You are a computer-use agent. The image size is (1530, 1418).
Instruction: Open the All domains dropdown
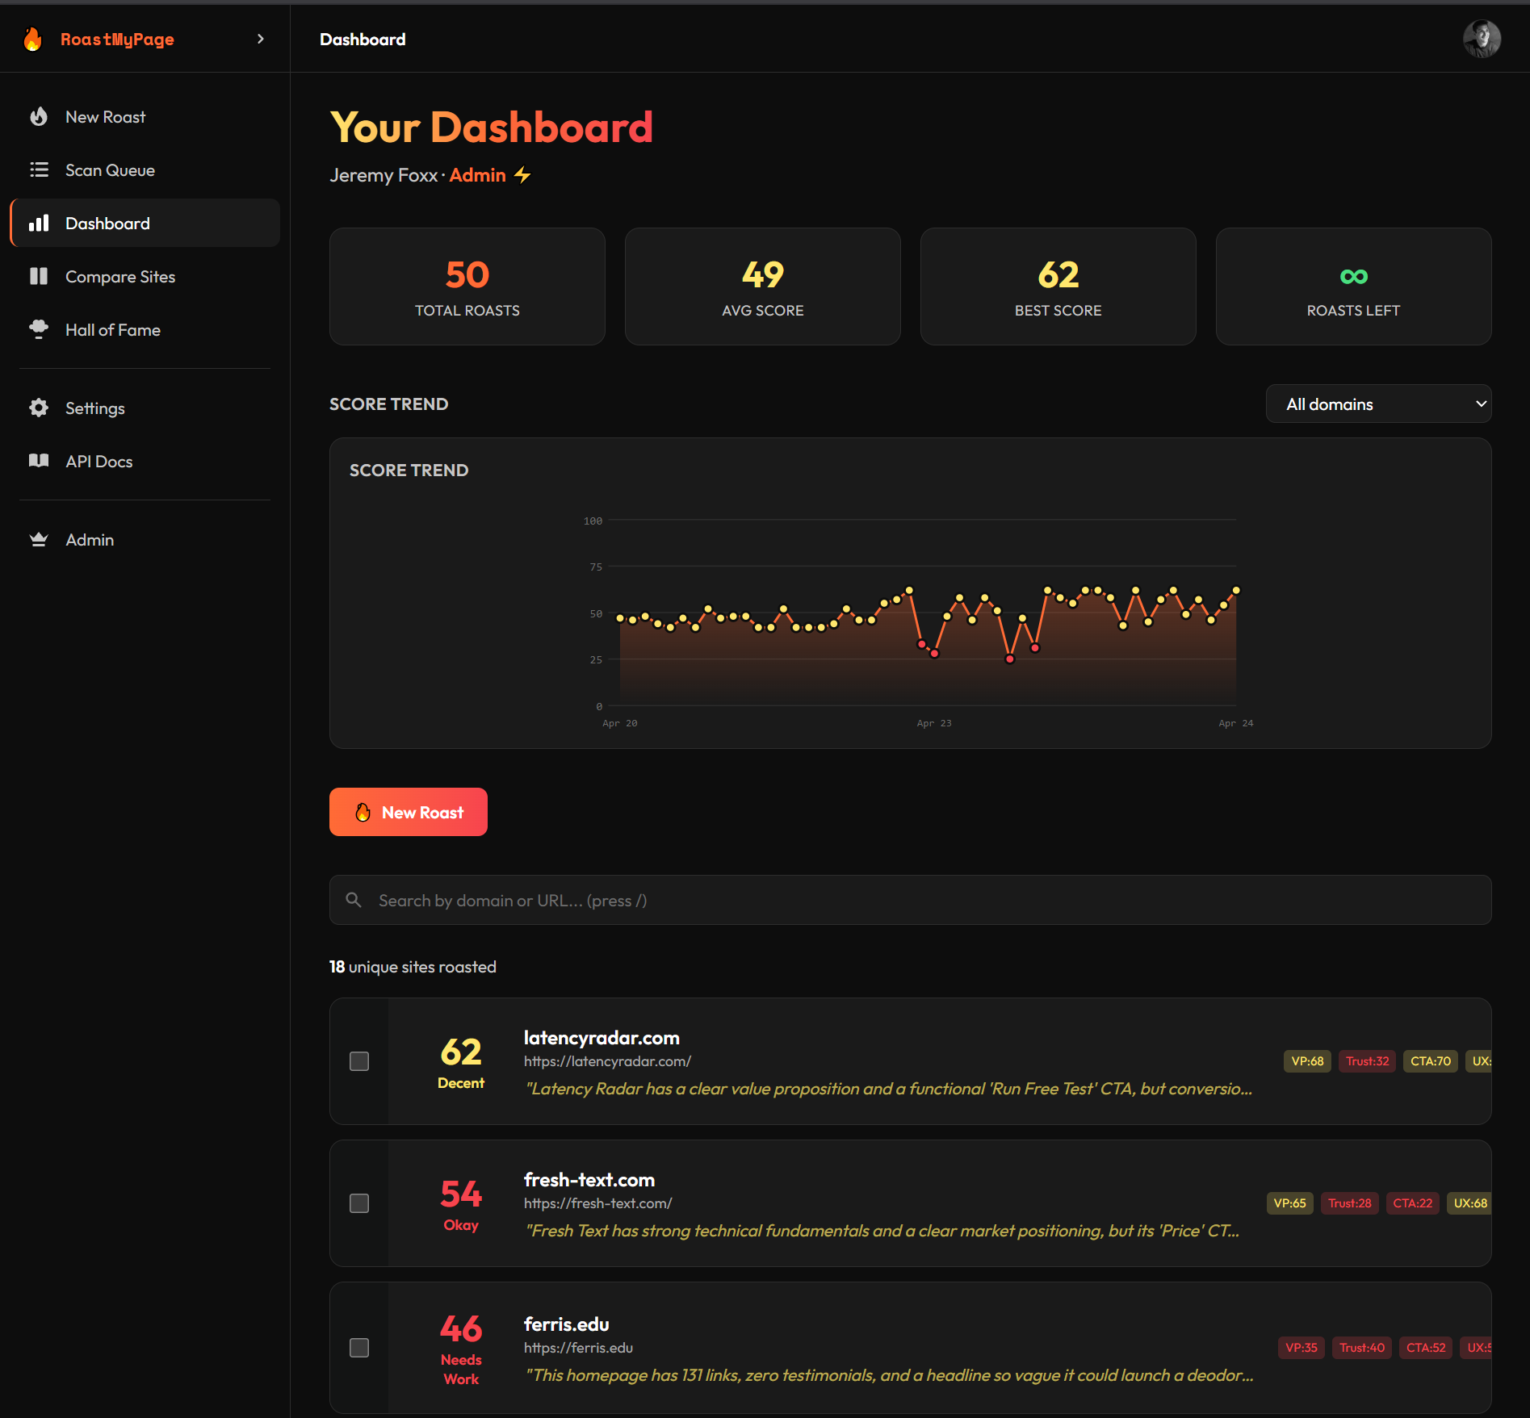pyautogui.click(x=1377, y=404)
